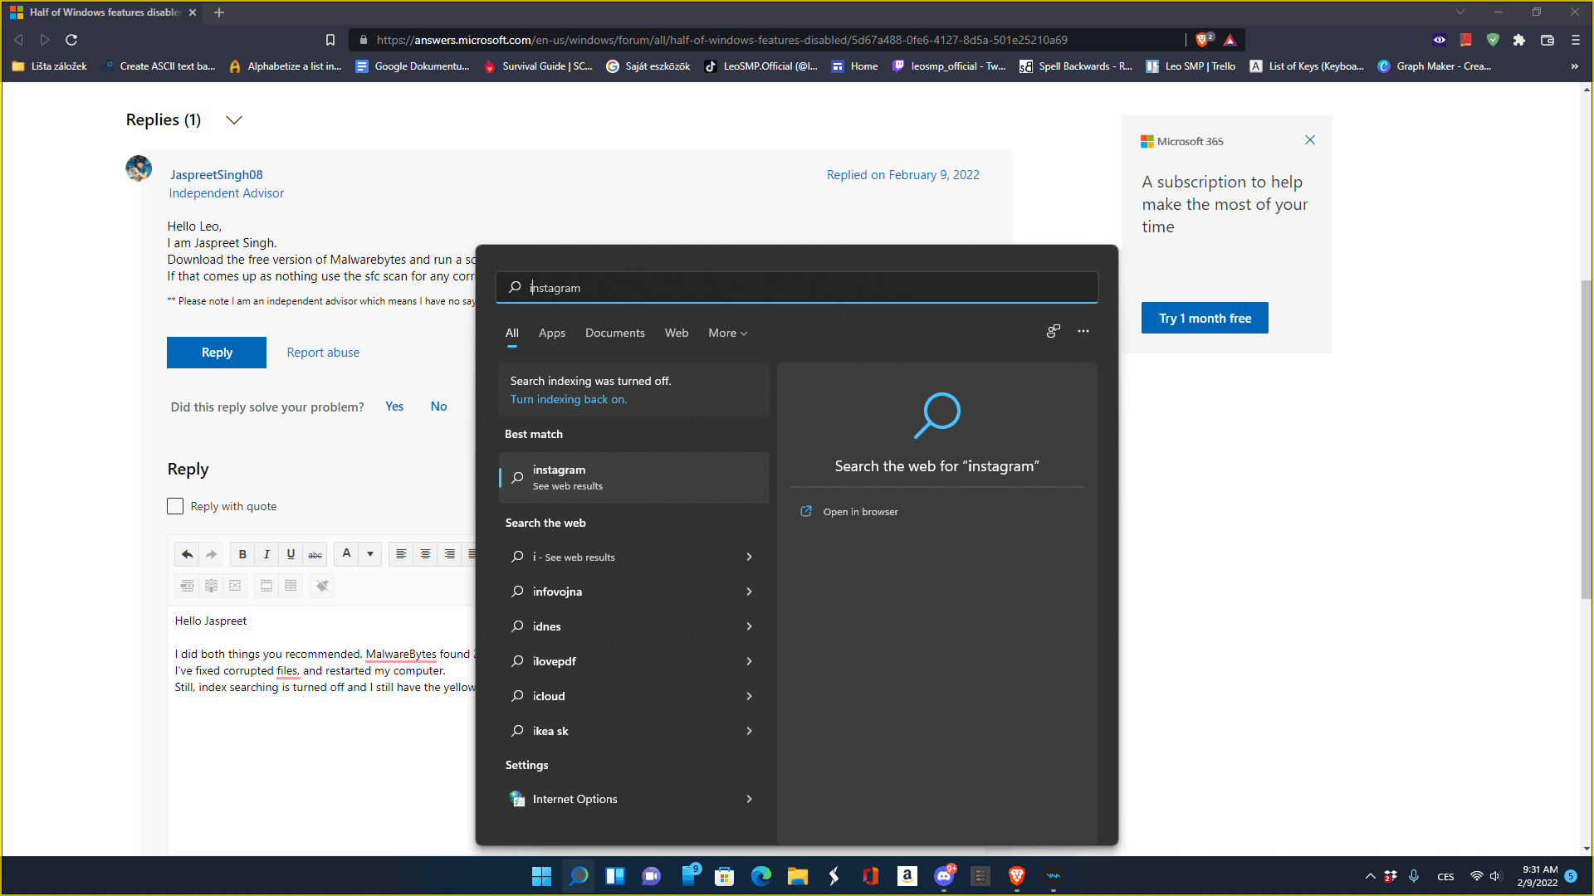
Task: Open Discord from the taskbar
Action: click(x=944, y=876)
